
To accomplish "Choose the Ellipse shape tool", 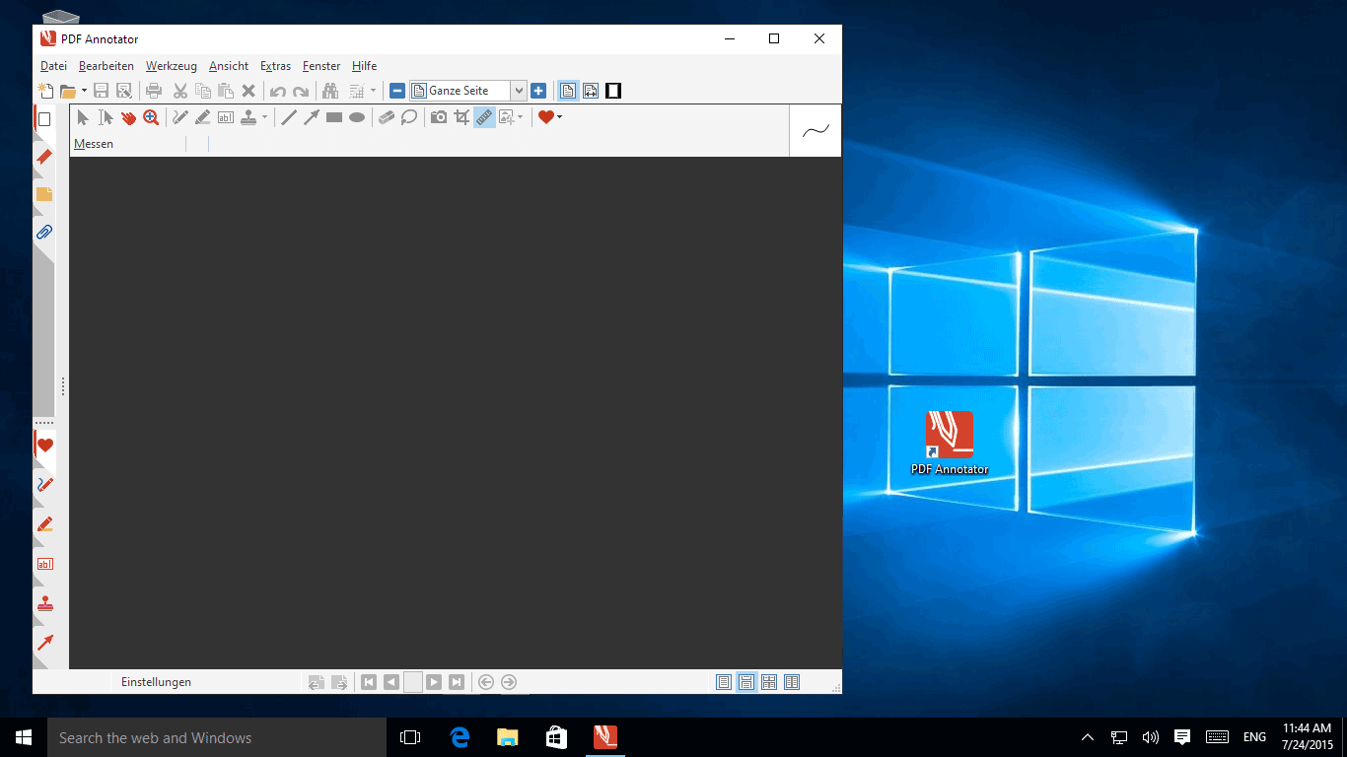I will coord(357,117).
